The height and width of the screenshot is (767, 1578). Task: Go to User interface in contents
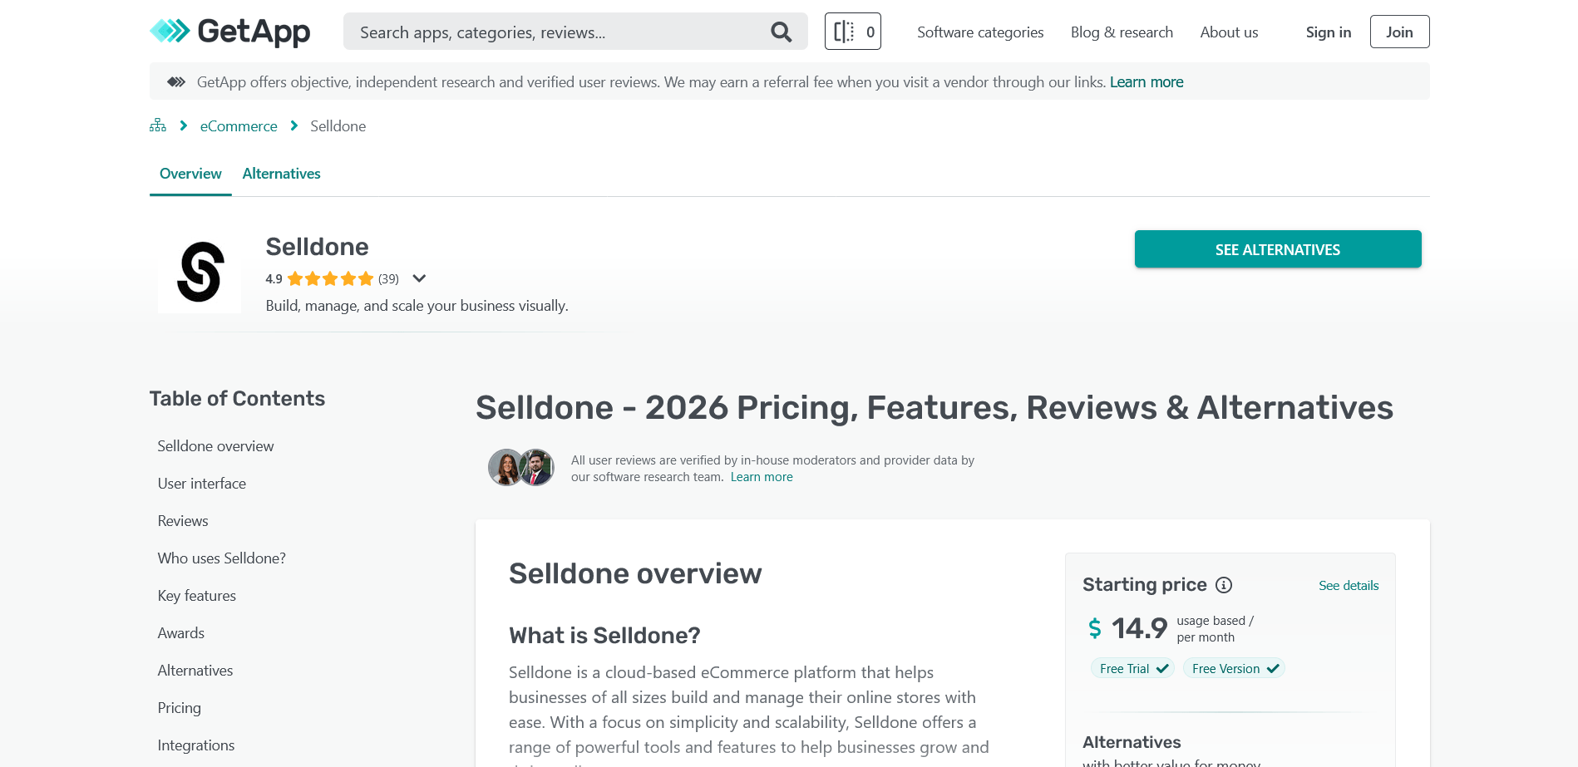click(x=202, y=484)
